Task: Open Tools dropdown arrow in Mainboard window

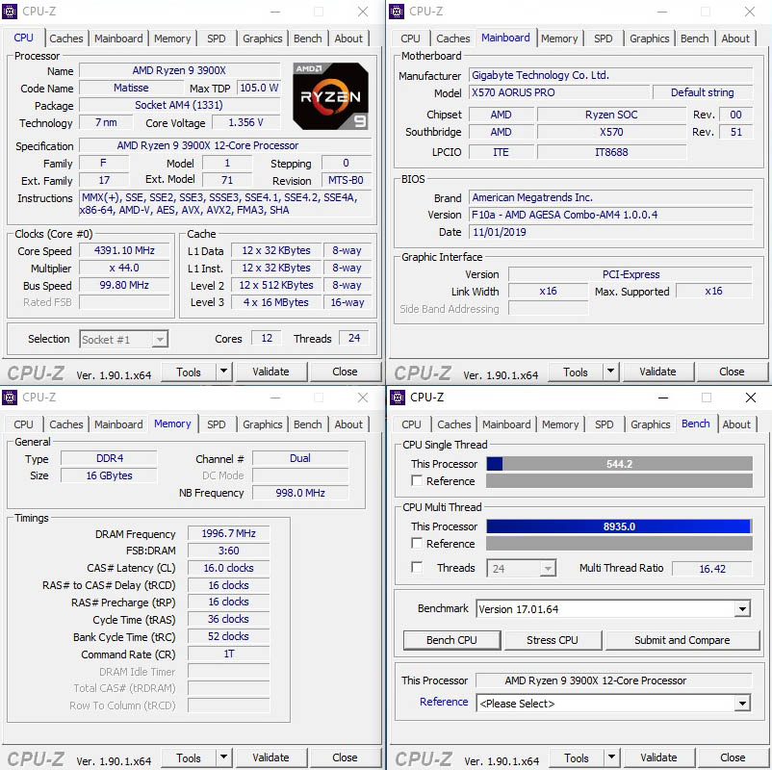Action: pos(610,372)
